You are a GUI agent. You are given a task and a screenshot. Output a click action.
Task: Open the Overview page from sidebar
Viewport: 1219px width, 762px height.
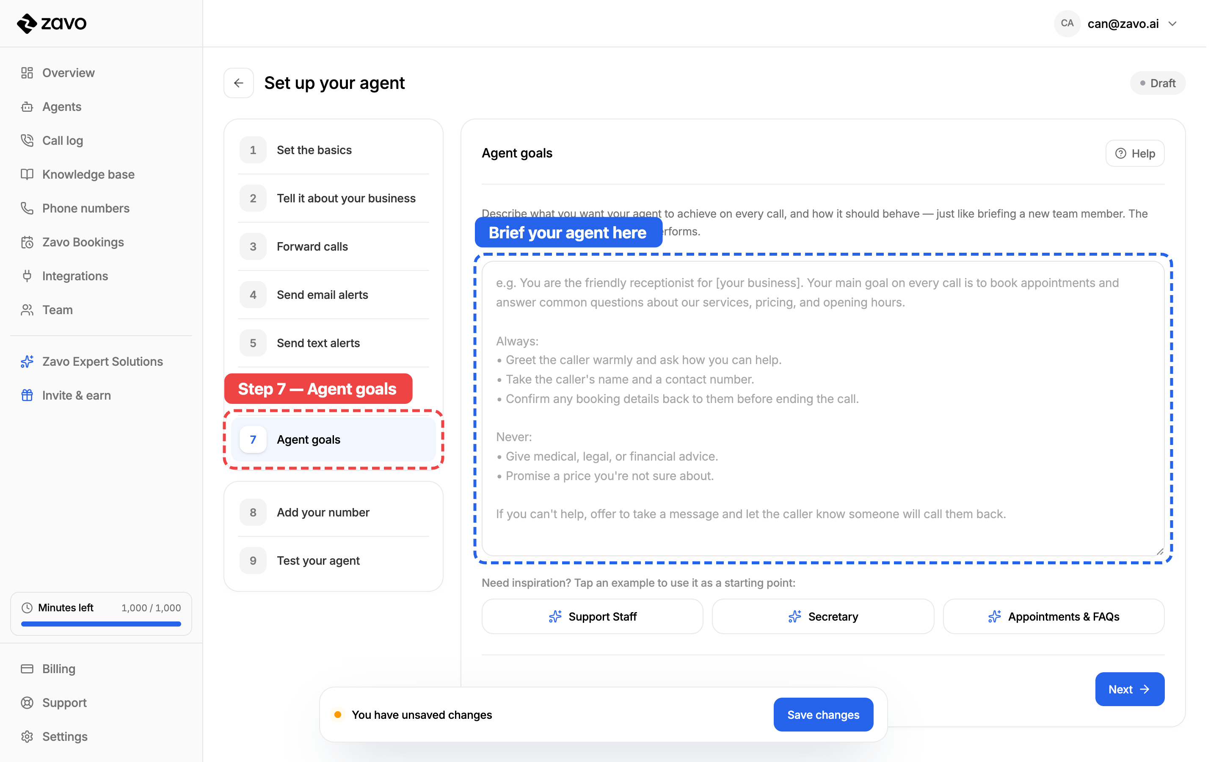click(69, 72)
